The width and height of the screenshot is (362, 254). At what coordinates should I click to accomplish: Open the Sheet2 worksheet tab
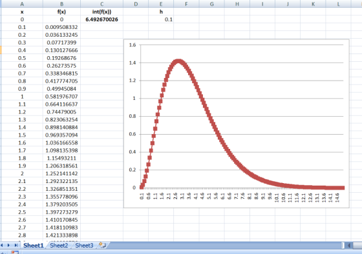59,246
